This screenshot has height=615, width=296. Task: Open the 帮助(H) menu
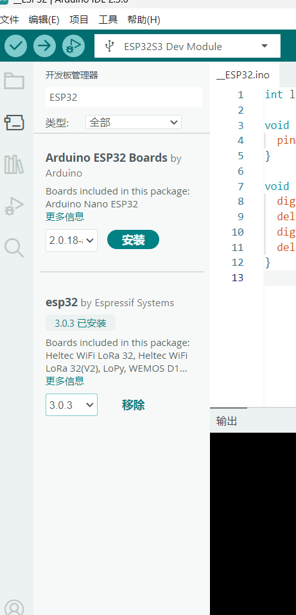pos(143,20)
